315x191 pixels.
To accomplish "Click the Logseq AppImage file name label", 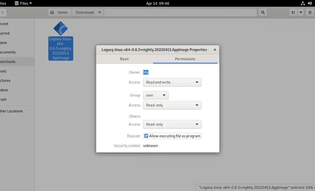I will coord(61,48).
